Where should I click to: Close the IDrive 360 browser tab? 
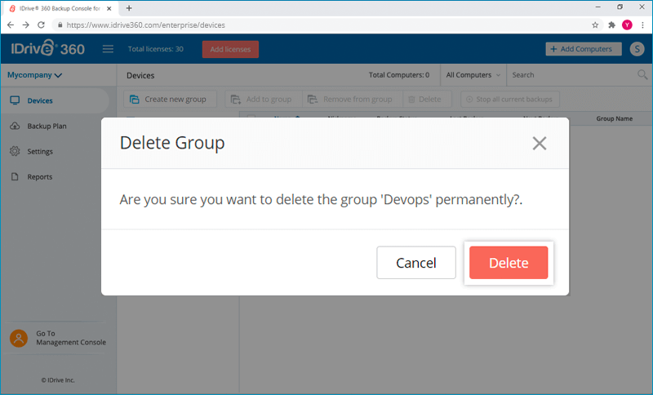coord(109,8)
